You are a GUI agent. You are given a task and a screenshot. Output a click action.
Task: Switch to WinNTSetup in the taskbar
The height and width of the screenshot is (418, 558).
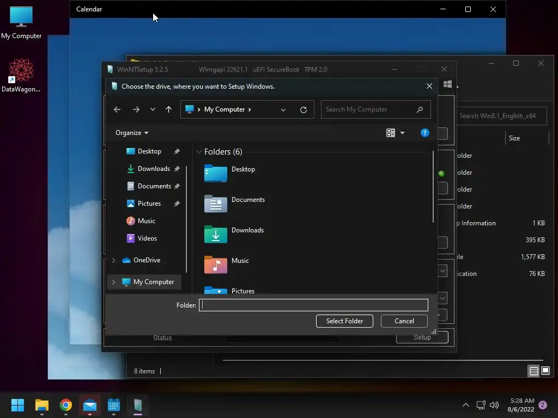point(138,405)
